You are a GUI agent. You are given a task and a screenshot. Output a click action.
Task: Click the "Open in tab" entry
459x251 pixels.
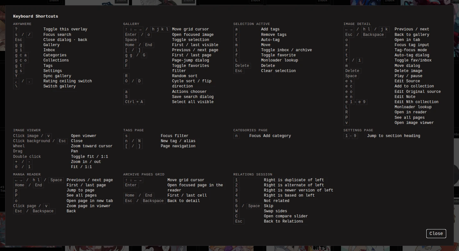(407, 40)
